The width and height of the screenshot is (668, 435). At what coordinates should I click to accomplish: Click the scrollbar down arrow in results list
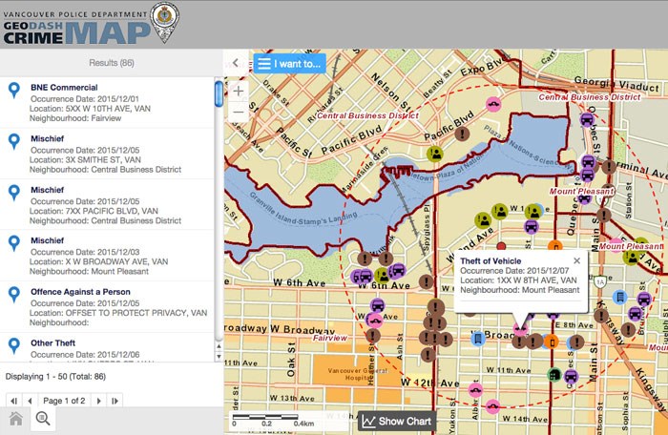219,357
